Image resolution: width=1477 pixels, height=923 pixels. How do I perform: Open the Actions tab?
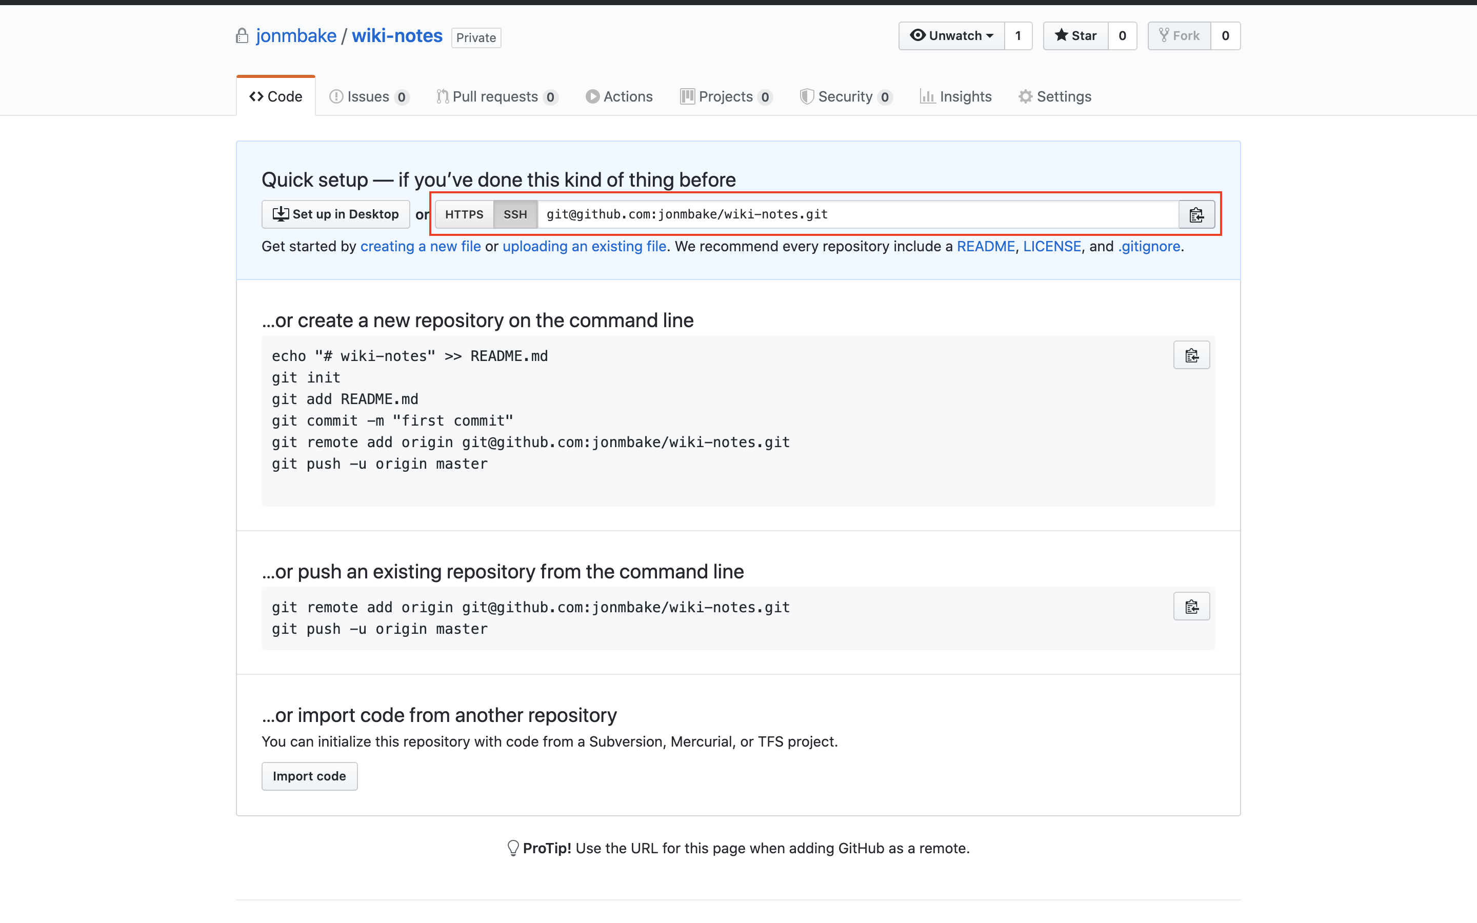pyautogui.click(x=620, y=96)
